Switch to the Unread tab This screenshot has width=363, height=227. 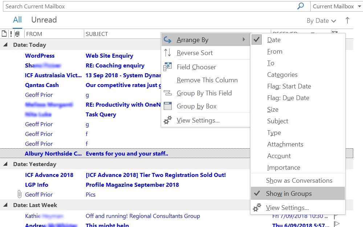click(44, 20)
